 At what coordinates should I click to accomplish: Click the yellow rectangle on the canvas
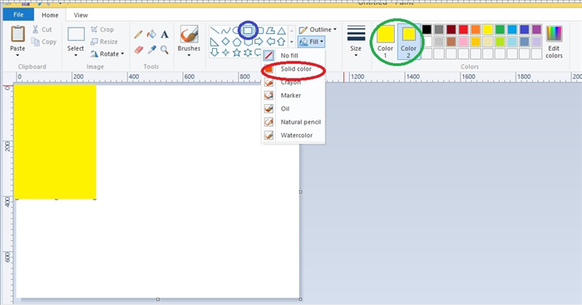click(56, 142)
